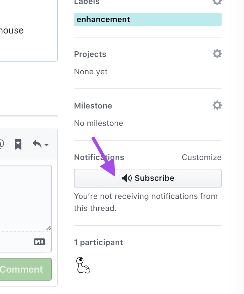Expand the reply arrow dropdown
Viewport: 244px width, 294px height.
pyautogui.click(x=41, y=144)
